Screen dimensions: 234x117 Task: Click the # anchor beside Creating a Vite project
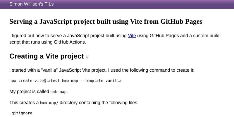[x=87, y=56]
